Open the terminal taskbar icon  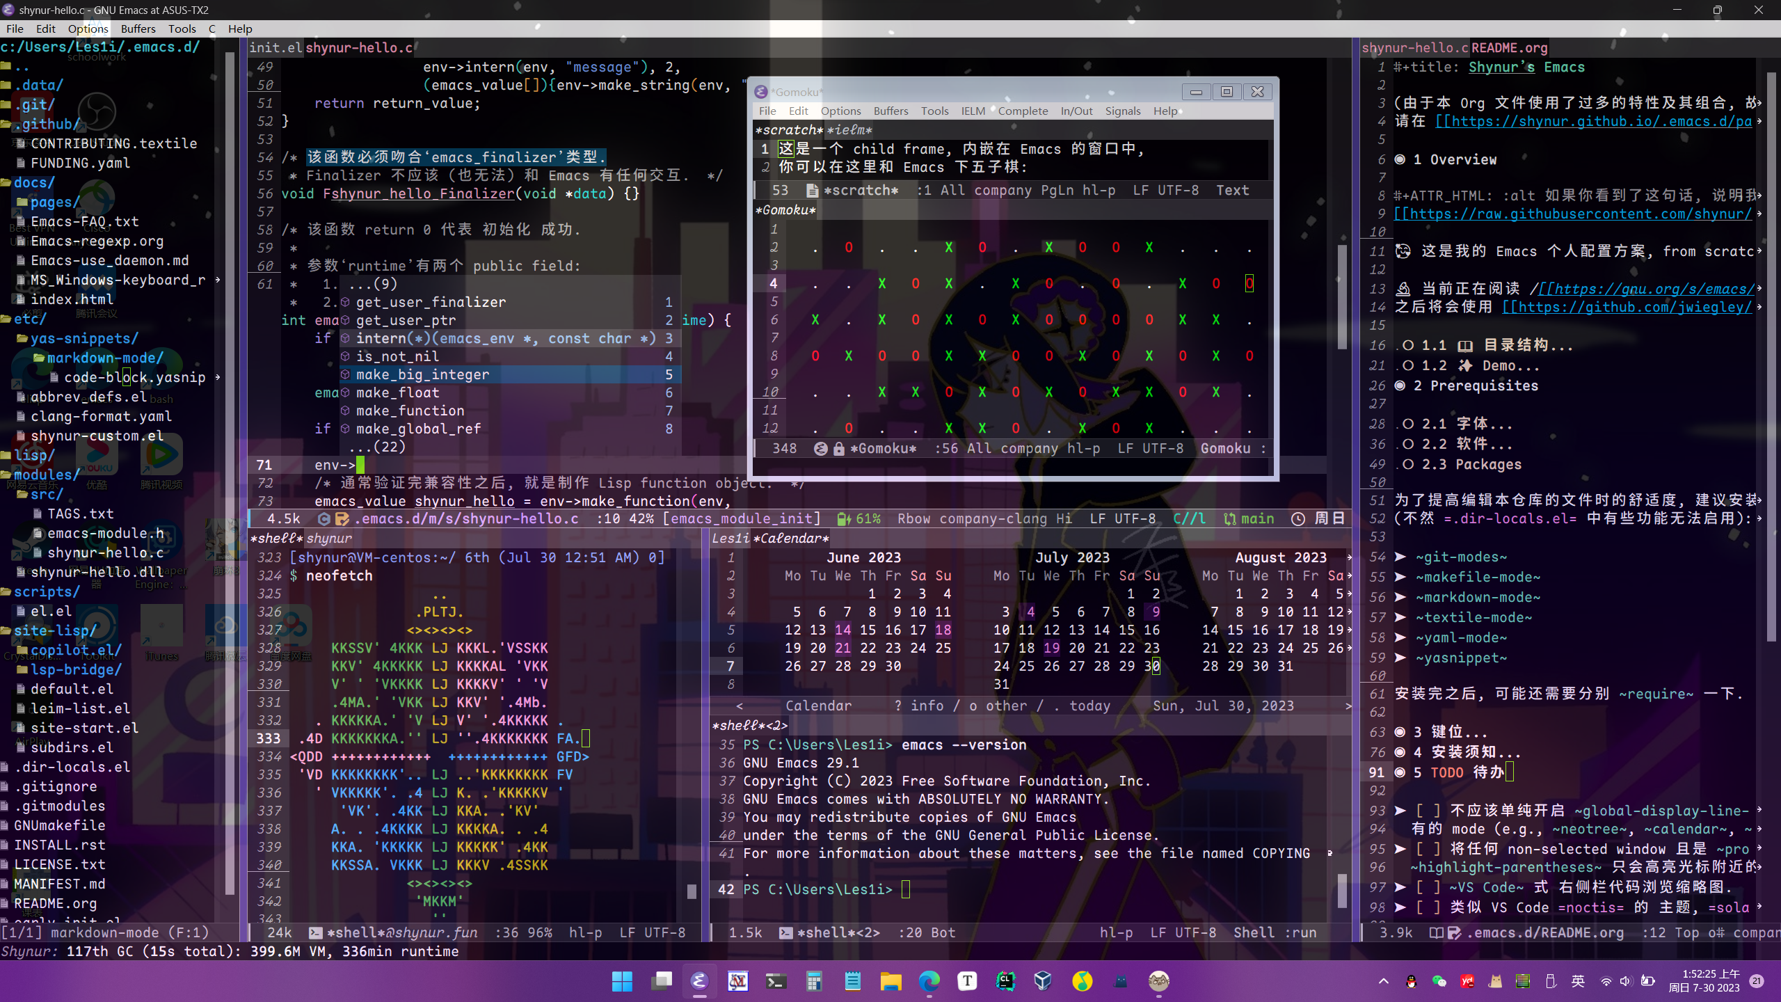[776, 981]
